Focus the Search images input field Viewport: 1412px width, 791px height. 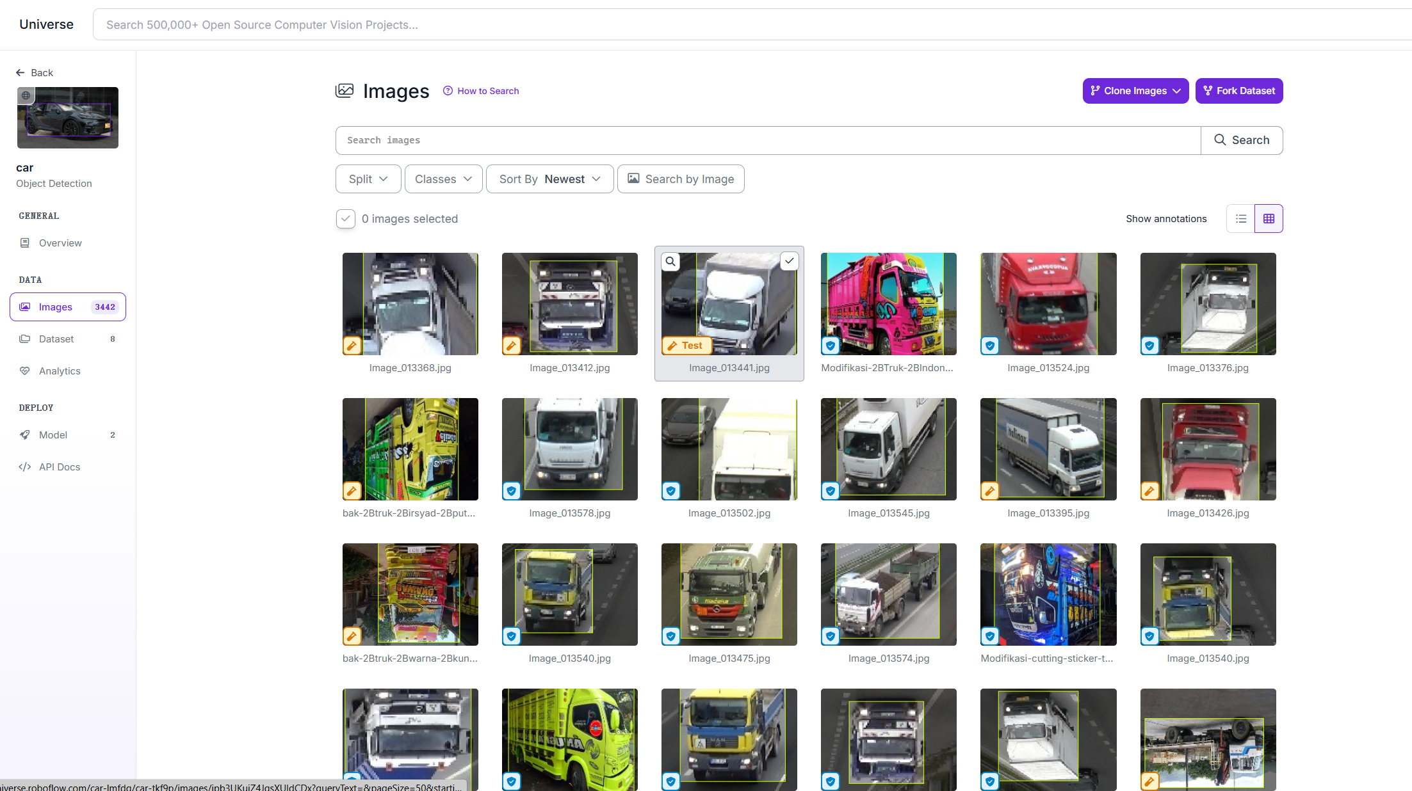click(x=767, y=140)
